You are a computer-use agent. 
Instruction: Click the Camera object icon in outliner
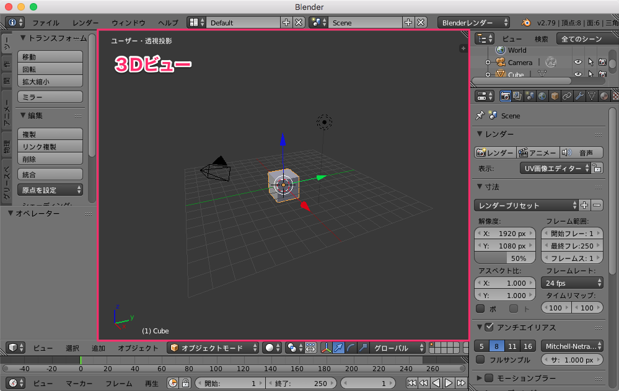[x=501, y=62]
